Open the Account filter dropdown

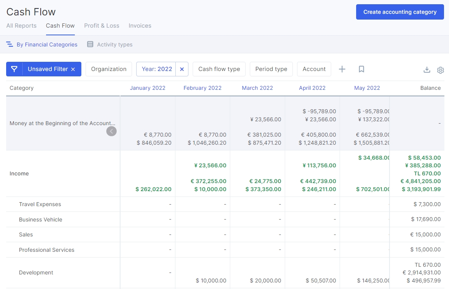(x=314, y=69)
